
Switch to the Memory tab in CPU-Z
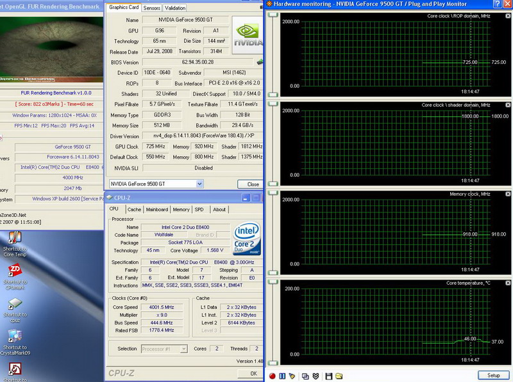coord(181,210)
